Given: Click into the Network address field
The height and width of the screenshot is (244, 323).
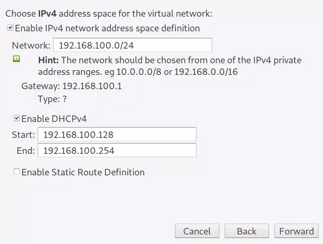Looking at the screenshot, I should coord(132,46).
